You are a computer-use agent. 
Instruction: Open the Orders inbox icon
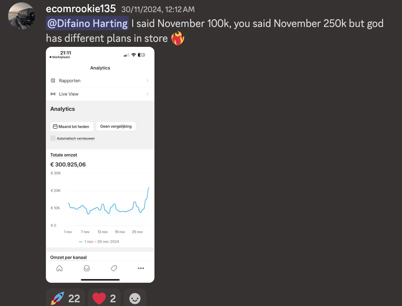tap(87, 268)
